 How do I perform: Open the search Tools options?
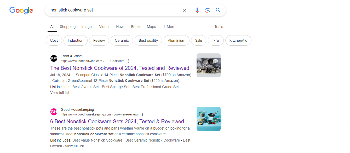219,27
